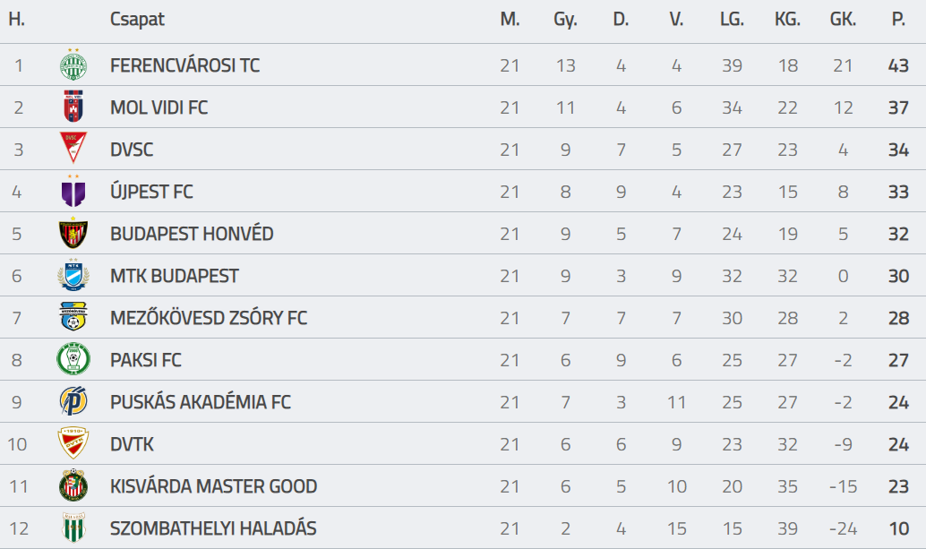Click the MTK Budapest club crest

coord(73,275)
